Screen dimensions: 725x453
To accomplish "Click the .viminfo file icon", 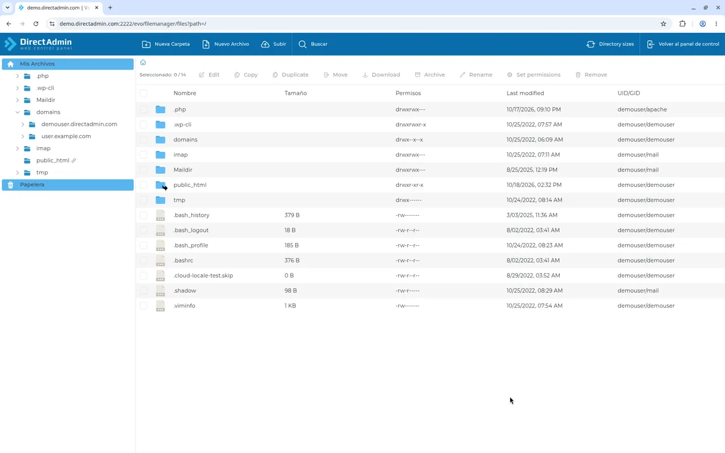I will 160,306.
